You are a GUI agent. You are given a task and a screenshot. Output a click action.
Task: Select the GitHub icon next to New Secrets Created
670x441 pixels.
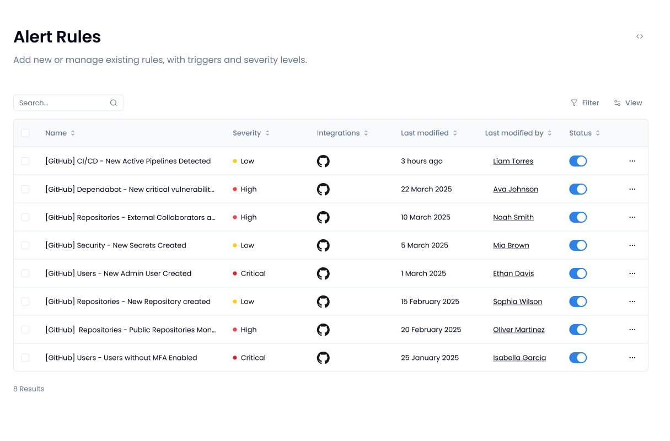coord(323,245)
